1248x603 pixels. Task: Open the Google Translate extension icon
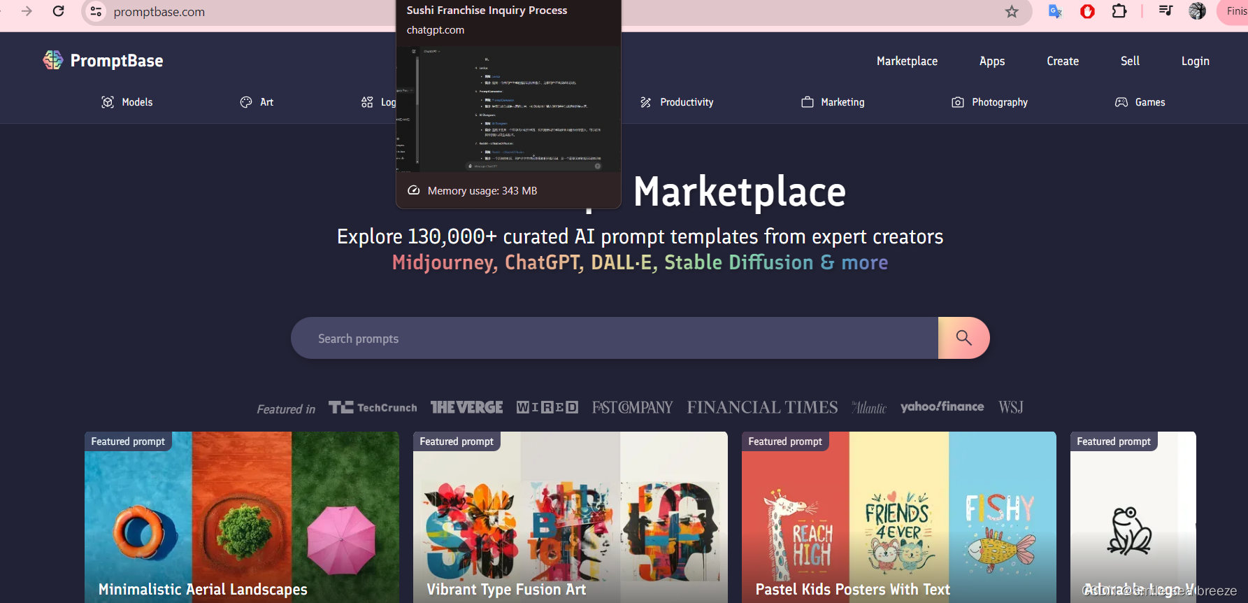[1055, 11]
